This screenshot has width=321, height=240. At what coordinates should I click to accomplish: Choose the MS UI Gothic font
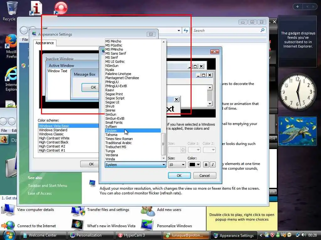[115, 62]
